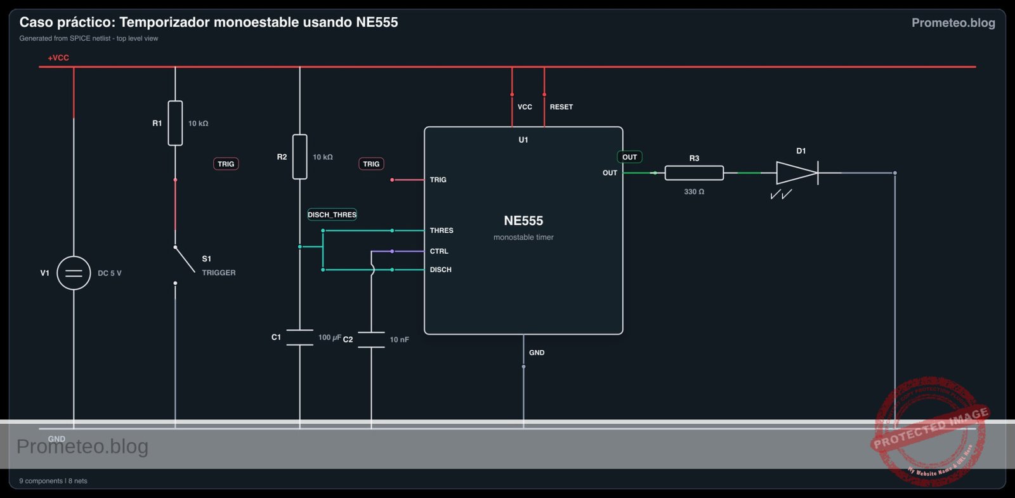Select the R2 resistor symbol
The width and height of the screenshot is (1015, 498).
299,157
